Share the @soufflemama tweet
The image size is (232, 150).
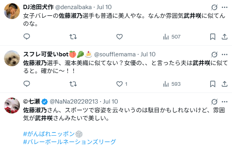224,84
